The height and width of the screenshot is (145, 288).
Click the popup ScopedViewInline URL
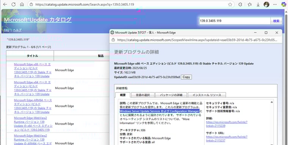(x=197, y=40)
